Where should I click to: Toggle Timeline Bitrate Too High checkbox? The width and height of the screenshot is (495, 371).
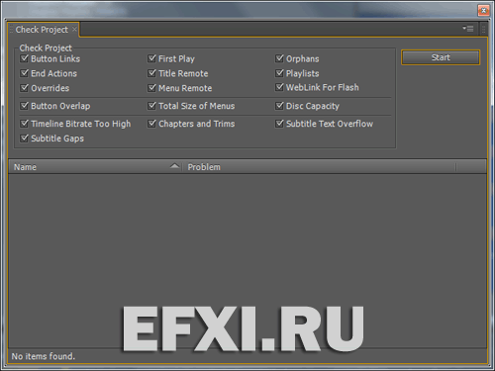(24, 124)
